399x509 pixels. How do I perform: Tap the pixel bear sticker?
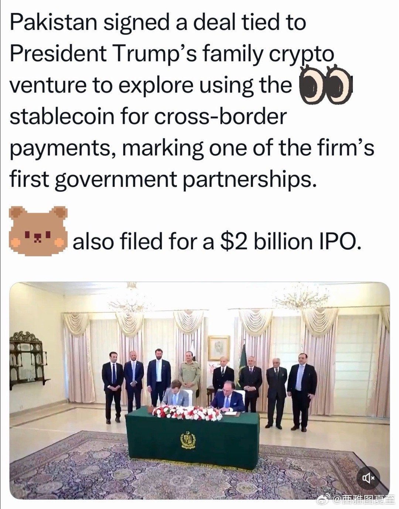(38, 232)
